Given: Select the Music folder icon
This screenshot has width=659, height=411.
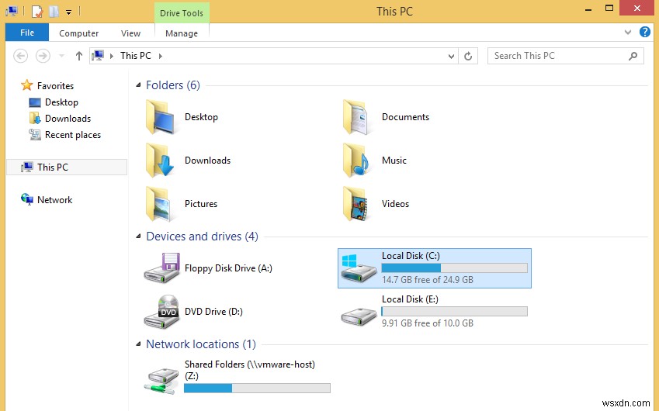Looking at the screenshot, I should 356,160.
